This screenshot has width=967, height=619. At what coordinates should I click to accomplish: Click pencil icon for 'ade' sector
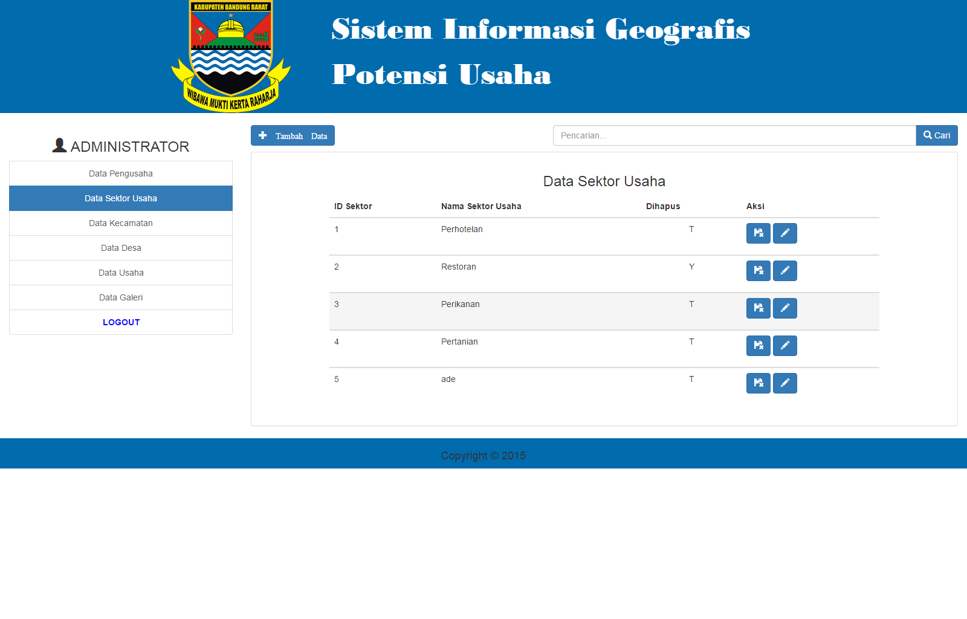[784, 383]
